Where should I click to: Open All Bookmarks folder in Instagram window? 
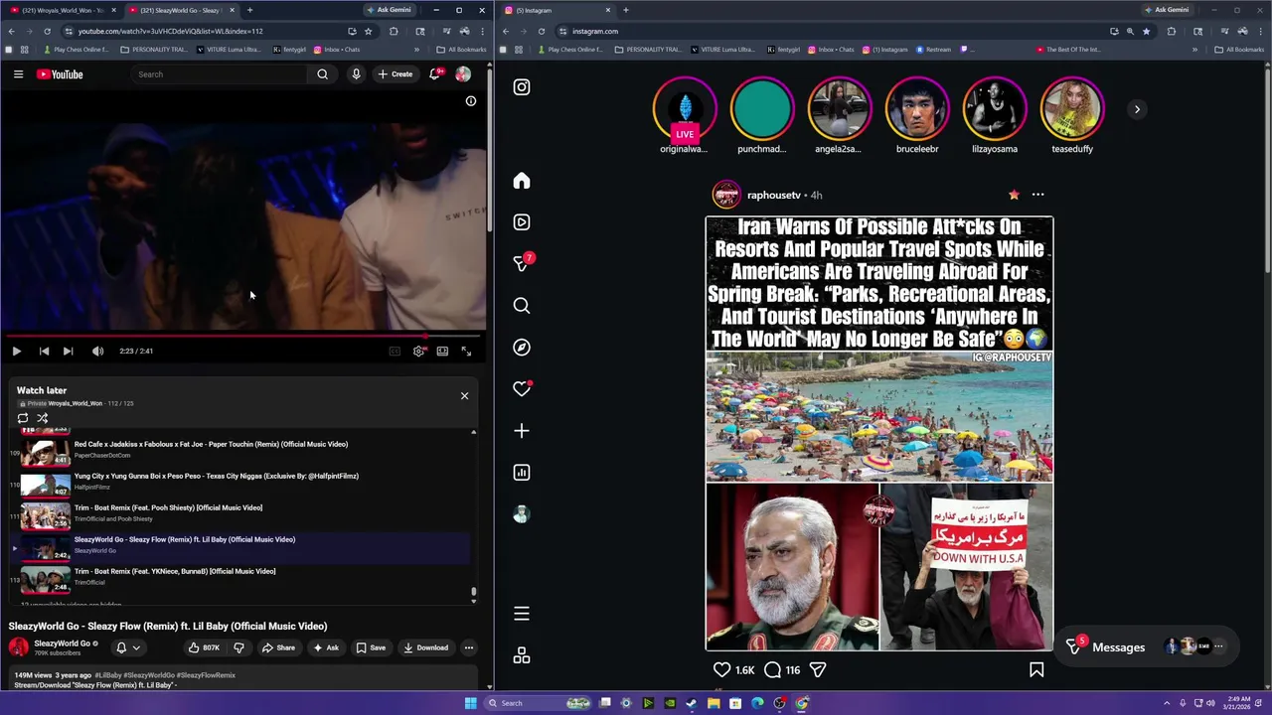point(1238,50)
